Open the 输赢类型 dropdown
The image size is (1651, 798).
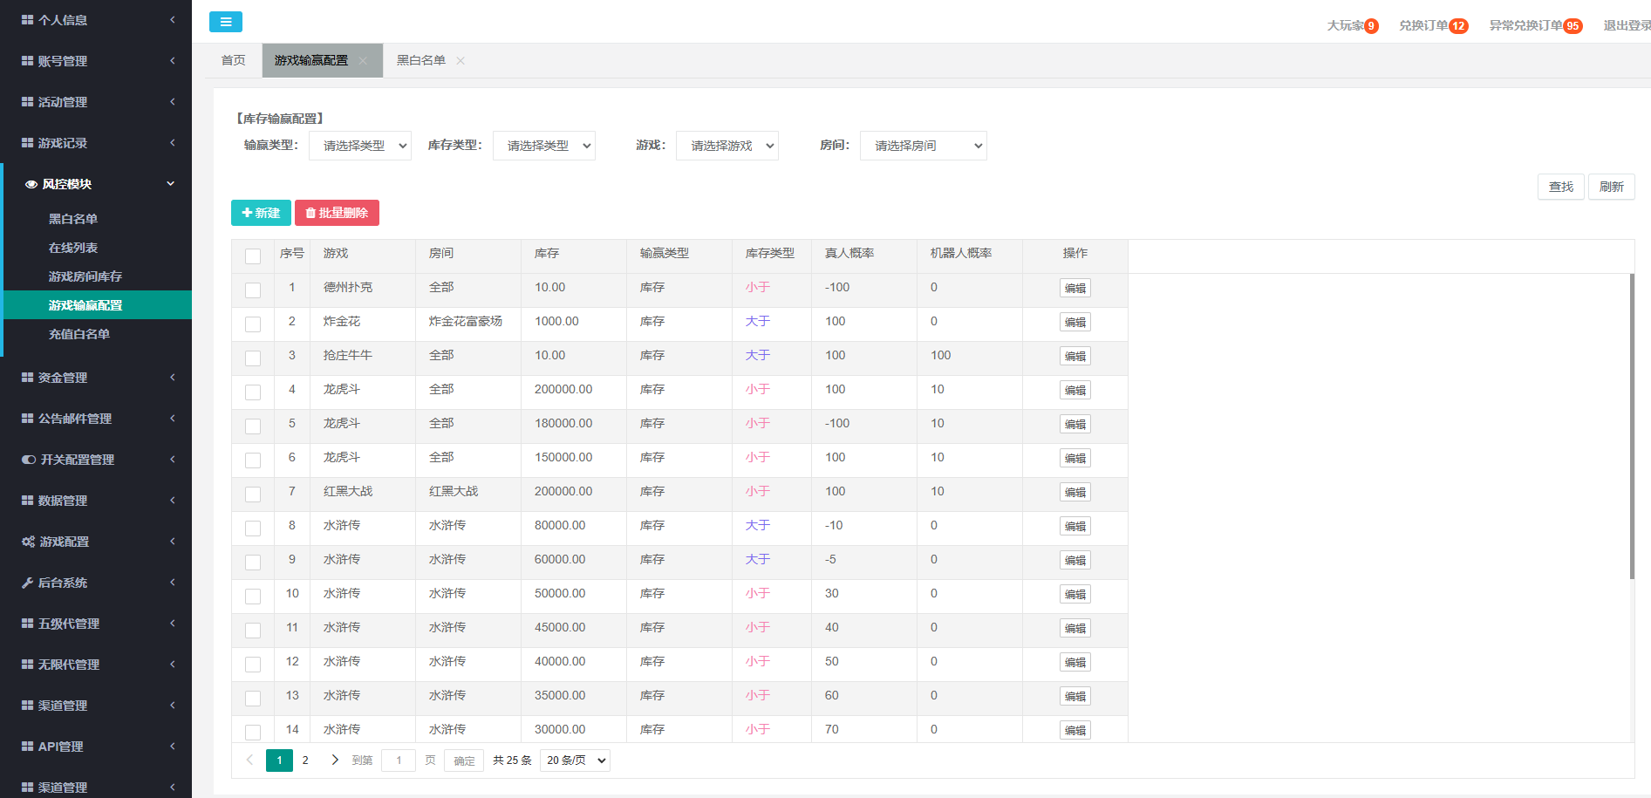(360, 146)
